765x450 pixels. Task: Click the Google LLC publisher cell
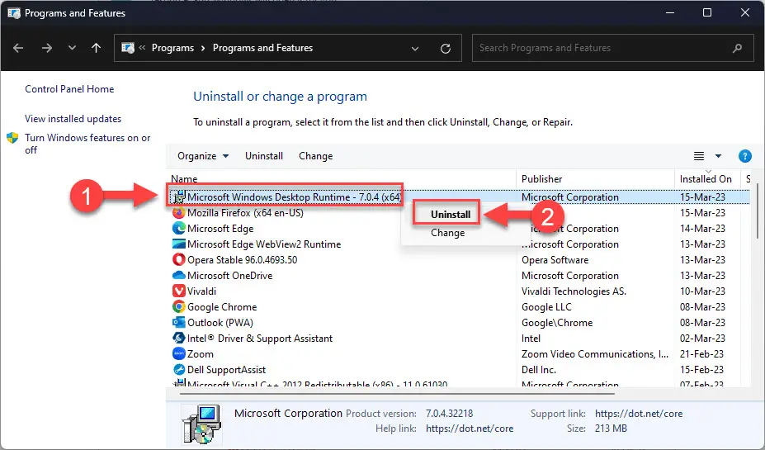[546, 307]
